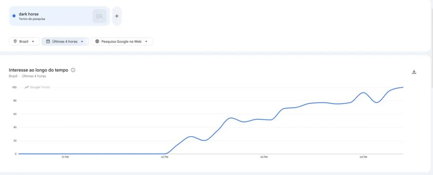433x175 pixels.
Task: Add a comparison term with plus button
Action: tap(117, 16)
